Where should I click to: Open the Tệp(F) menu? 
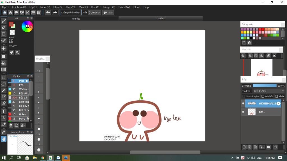(5, 7)
